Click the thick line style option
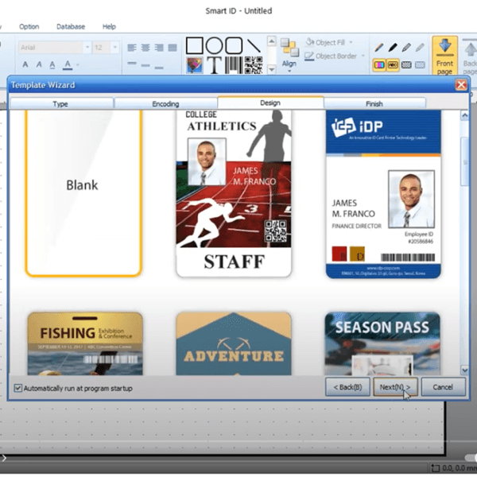The width and height of the screenshot is (477, 477). point(132,64)
